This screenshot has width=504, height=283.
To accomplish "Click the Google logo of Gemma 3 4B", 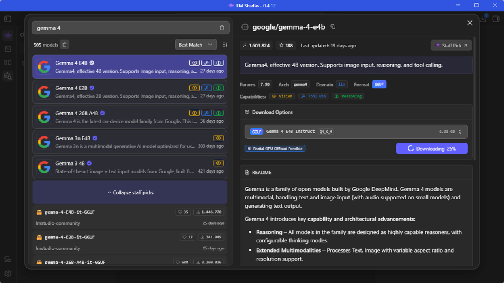I will 44,167.
